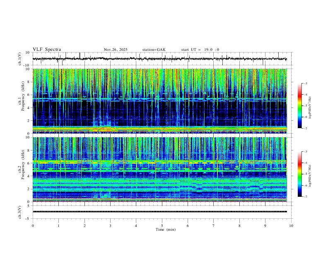Click the "start UT = 19:0 :0" text
This screenshot has width=328, height=253.
coord(200,50)
